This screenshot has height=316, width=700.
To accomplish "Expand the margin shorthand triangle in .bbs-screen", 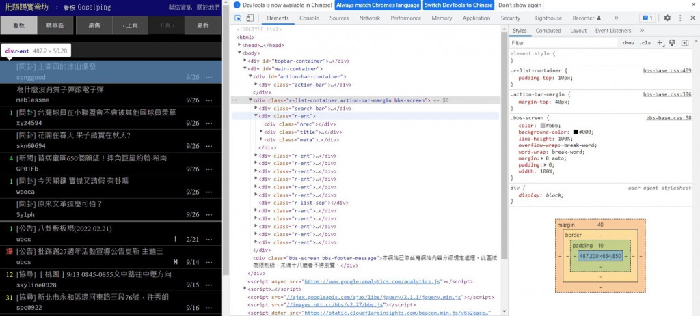I will tap(543, 158).
